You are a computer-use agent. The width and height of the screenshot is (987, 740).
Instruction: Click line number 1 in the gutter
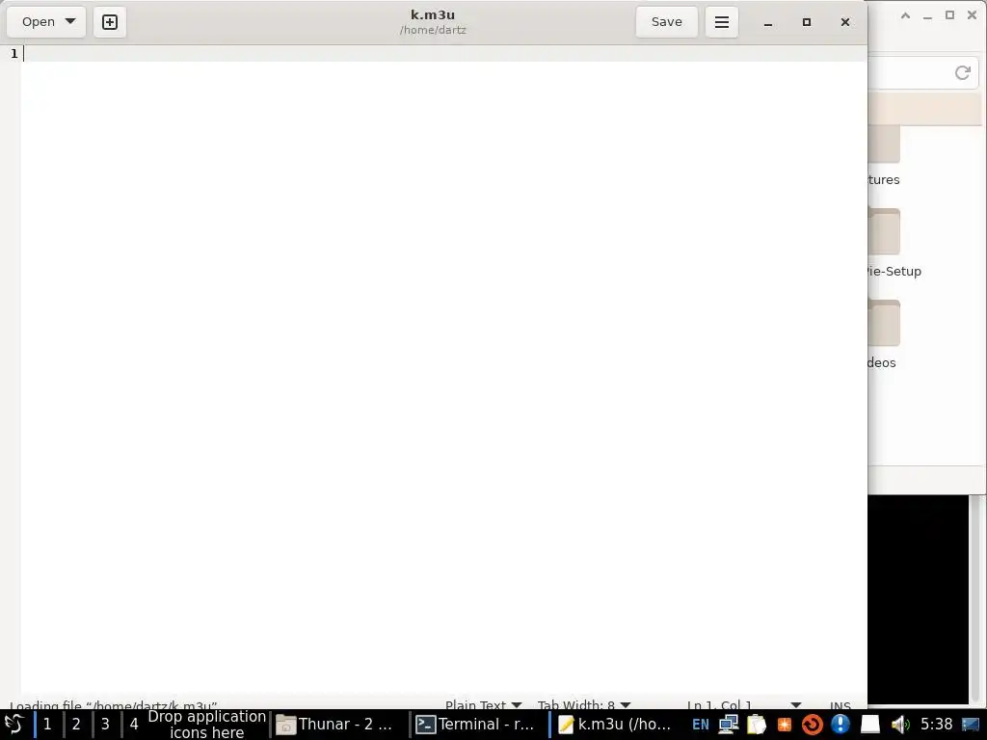coord(13,54)
